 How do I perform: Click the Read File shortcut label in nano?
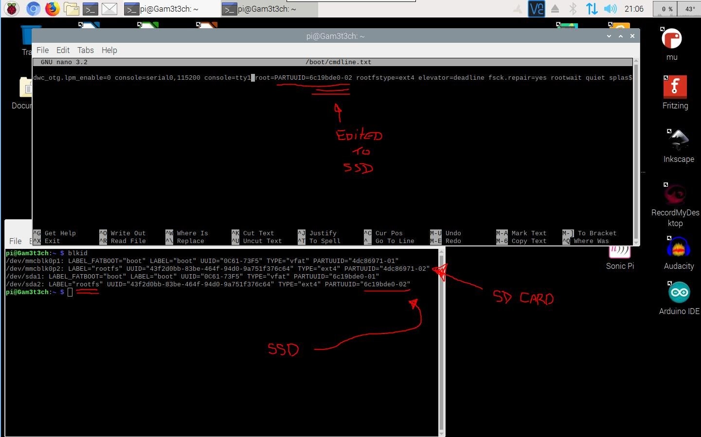128,241
